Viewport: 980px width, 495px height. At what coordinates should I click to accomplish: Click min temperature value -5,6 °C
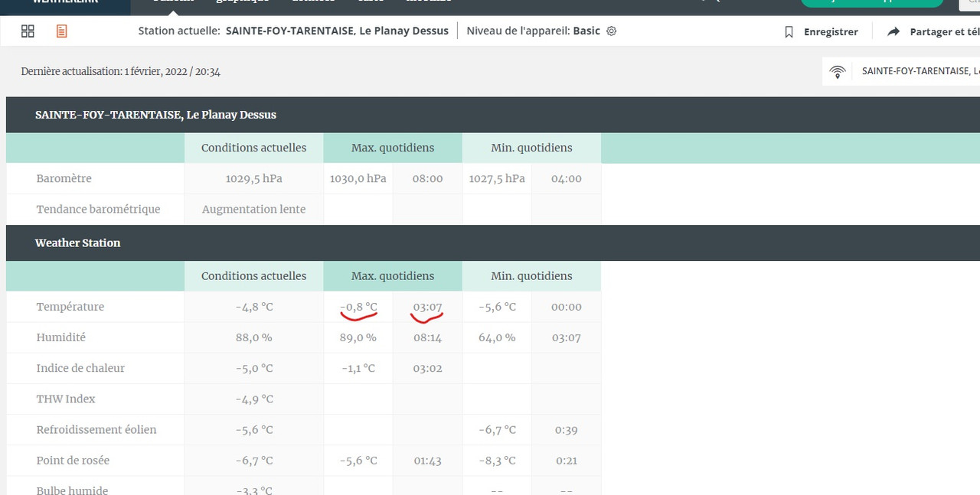pos(497,307)
